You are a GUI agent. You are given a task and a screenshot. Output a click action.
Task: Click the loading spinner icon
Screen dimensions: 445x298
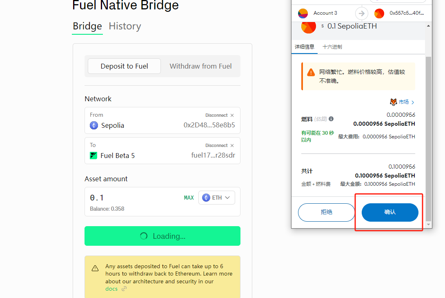144,236
